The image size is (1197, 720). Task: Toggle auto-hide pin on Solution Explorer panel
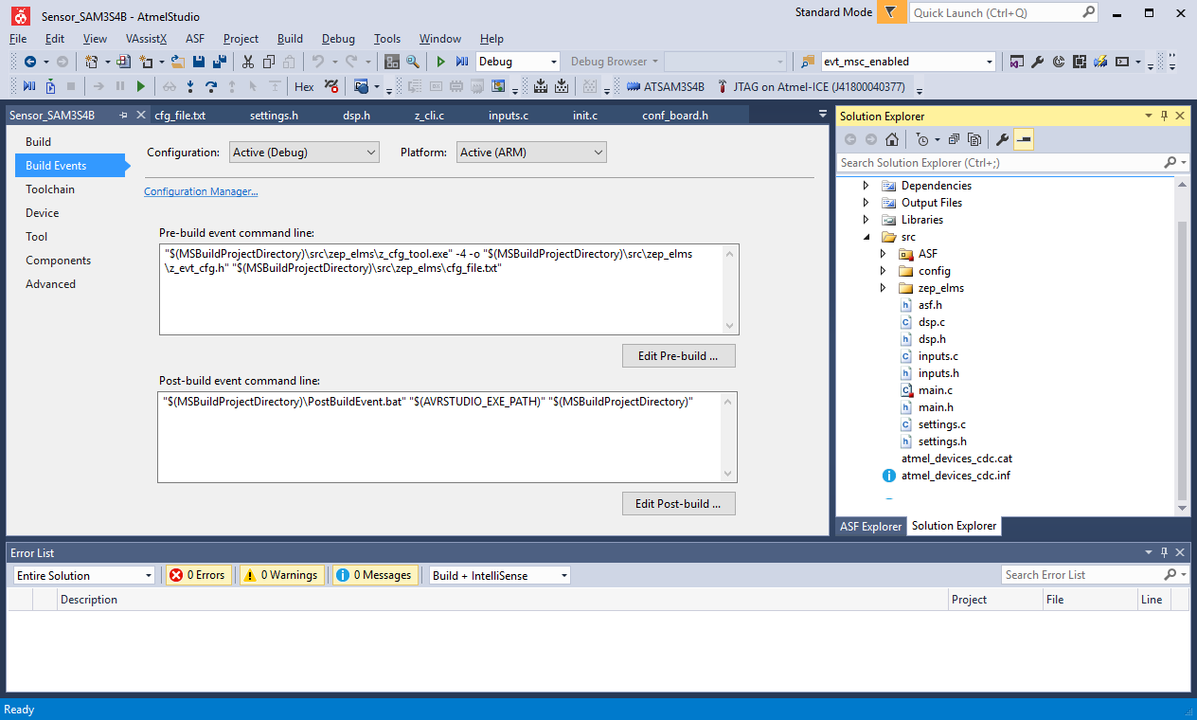pyautogui.click(x=1164, y=116)
